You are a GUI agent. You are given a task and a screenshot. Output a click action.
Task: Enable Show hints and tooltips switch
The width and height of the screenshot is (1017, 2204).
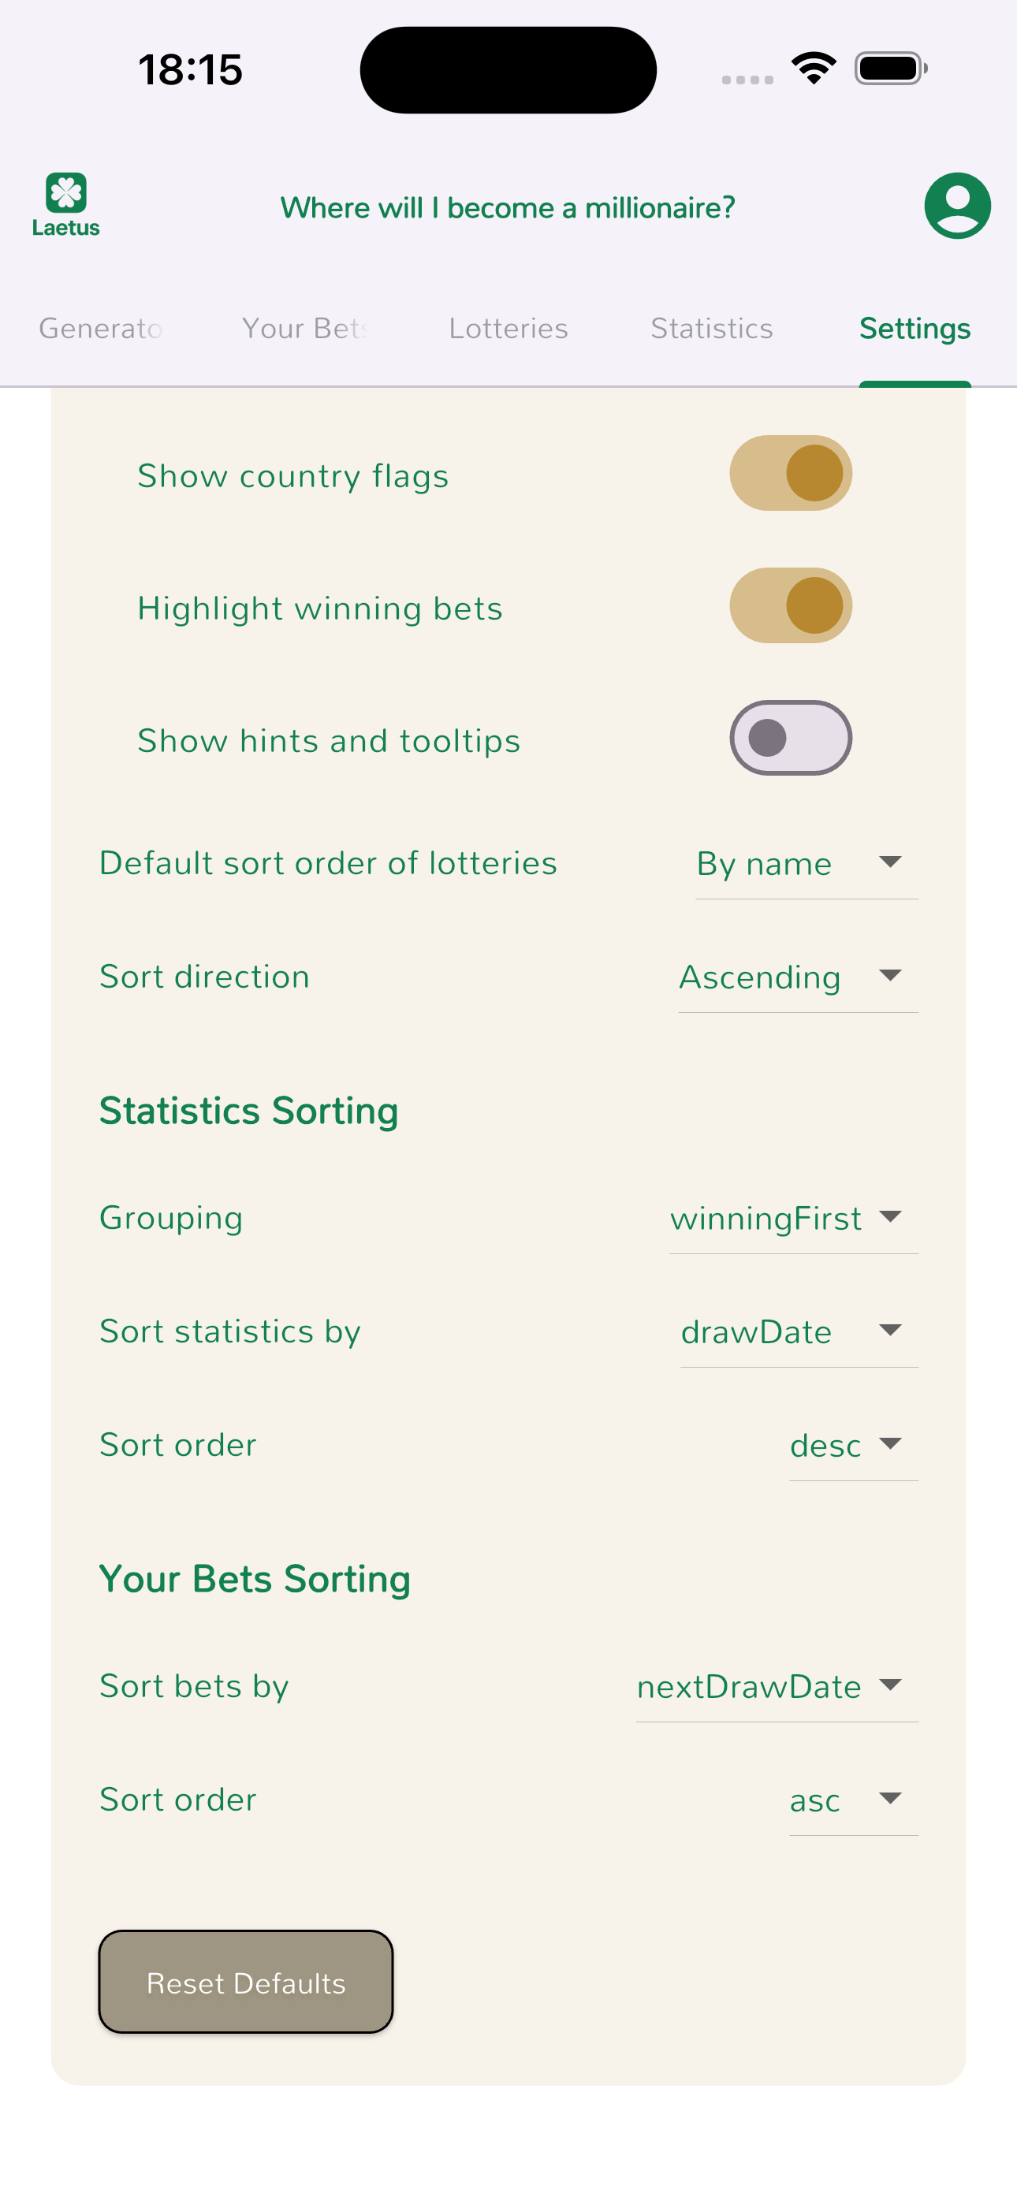(790, 739)
